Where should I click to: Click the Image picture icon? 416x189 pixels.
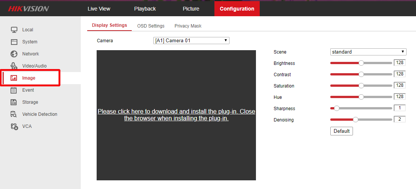click(14, 78)
